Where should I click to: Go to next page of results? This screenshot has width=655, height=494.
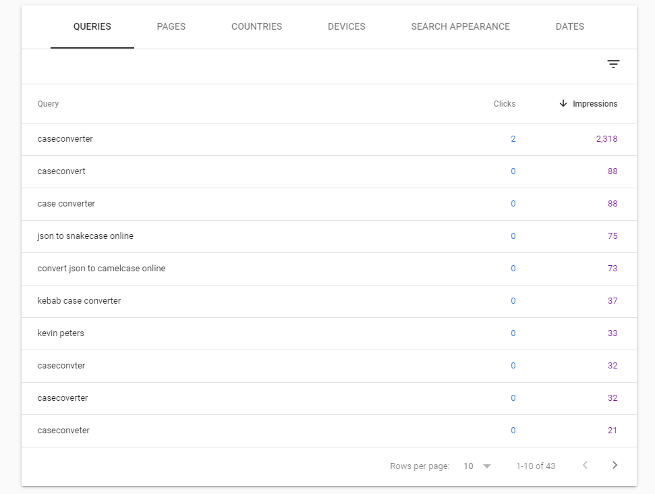[615, 465]
